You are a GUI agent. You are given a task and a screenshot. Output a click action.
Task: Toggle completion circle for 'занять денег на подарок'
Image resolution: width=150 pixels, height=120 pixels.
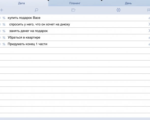coord(0,31)
